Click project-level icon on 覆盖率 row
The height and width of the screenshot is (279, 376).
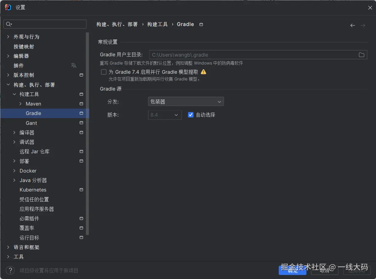pyautogui.click(x=81, y=228)
